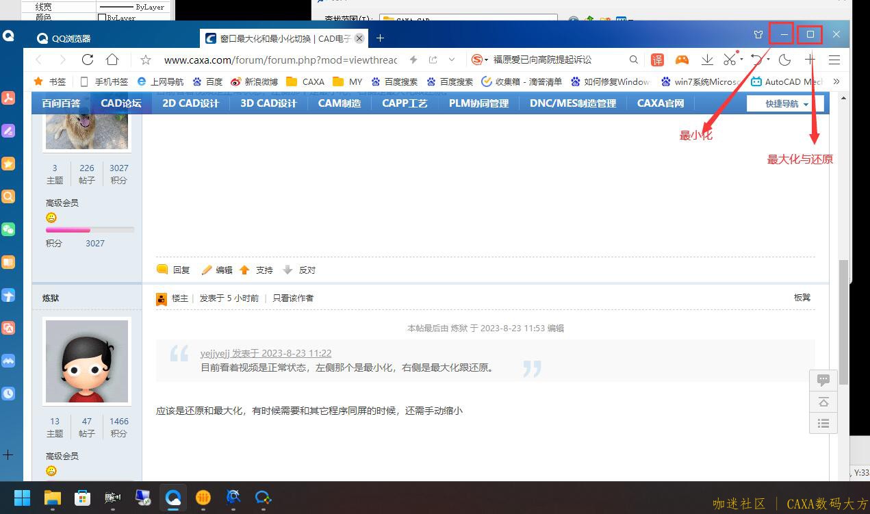This screenshot has height=514, width=870.
Task: Click the 只看该作者 link
Action: tap(293, 298)
